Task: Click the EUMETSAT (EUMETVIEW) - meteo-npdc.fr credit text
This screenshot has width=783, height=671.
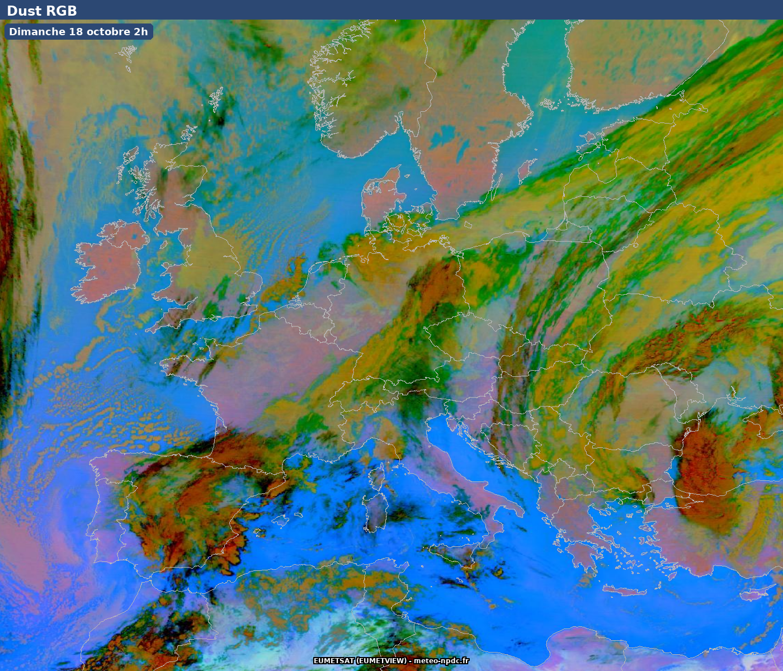Action: [x=391, y=661]
